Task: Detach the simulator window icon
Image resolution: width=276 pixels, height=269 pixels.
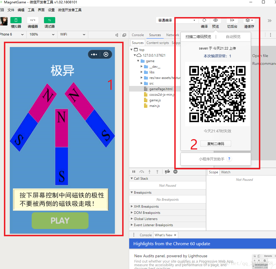Action: tap(124, 35)
